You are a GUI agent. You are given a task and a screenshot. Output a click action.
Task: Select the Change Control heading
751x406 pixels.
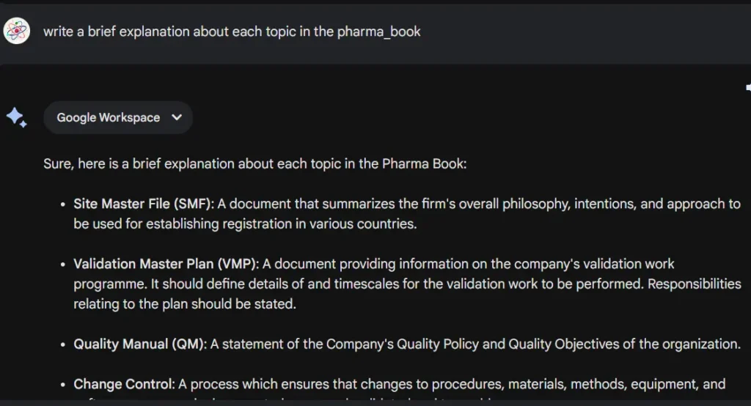click(123, 384)
